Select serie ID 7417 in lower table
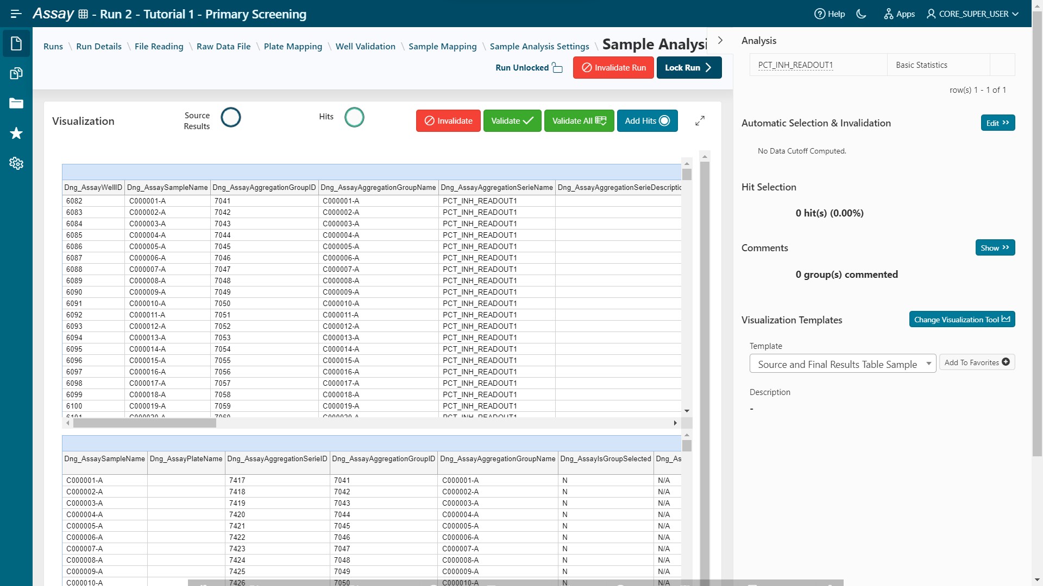This screenshot has height=586, width=1043. 278,480
